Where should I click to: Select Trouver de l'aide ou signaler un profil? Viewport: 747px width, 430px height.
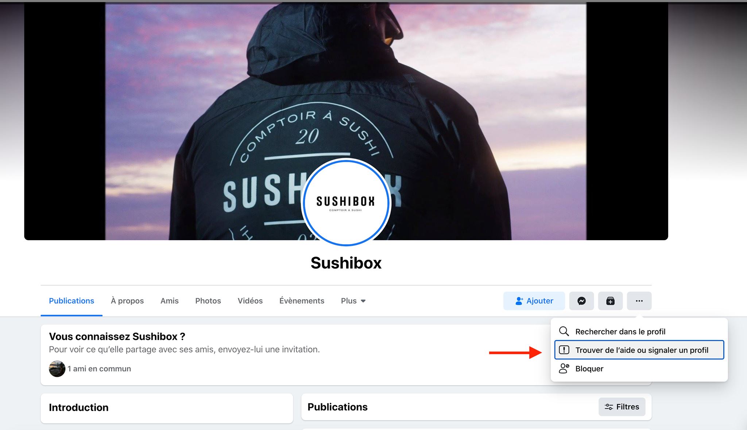(x=639, y=350)
